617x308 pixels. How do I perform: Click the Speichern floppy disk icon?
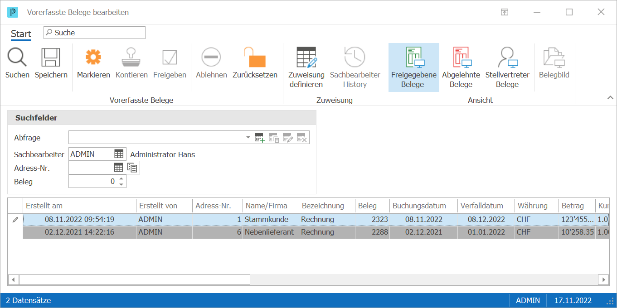(x=51, y=58)
